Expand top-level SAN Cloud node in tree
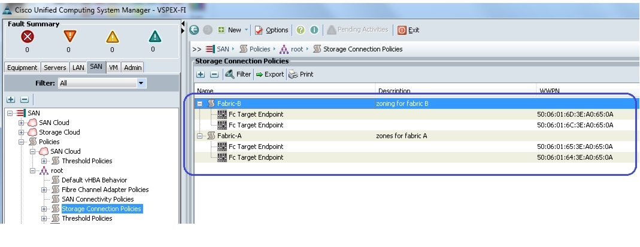This screenshot has width=640, height=247. click(21, 123)
